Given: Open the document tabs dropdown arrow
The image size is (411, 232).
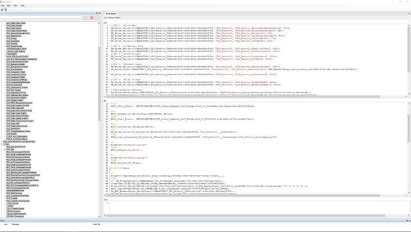Looking at the screenshot, I should 409,13.
